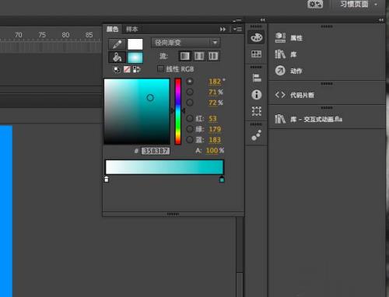This screenshot has height=297, width=389.
Task: Open the Color panel palette icon in dock
Action: [x=256, y=37]
